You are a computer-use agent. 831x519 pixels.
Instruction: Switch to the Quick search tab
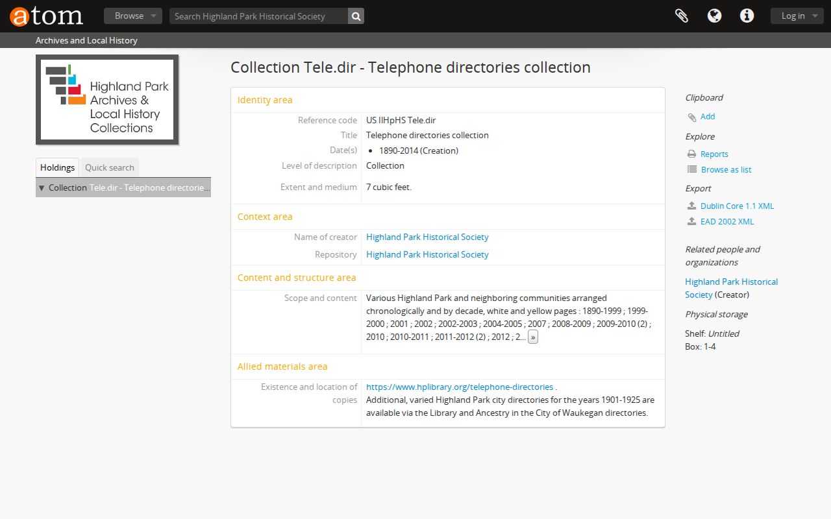110,167
